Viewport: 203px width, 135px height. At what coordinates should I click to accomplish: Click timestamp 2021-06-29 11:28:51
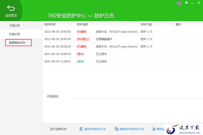point(57,61)
